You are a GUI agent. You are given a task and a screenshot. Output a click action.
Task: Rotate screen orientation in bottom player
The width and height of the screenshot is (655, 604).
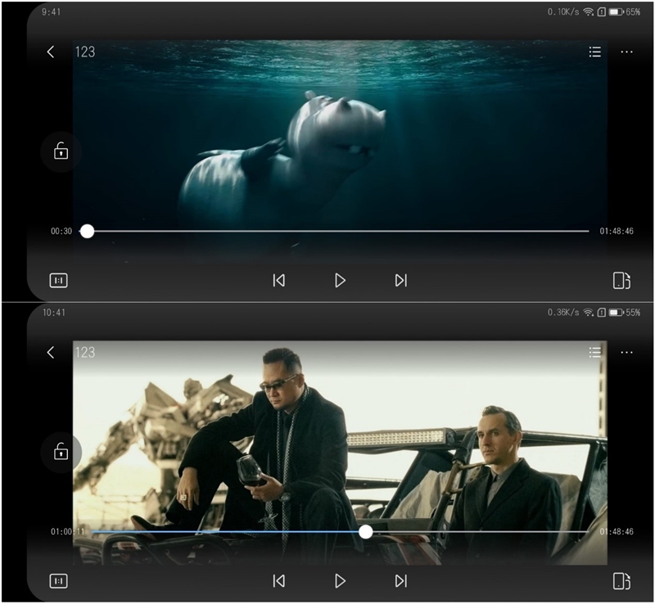pyautogui.click(x=621, y=581)
